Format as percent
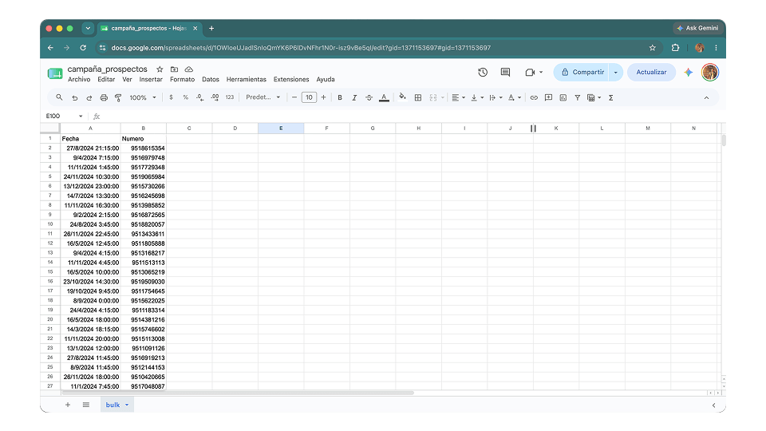 (x=186, y=97)
